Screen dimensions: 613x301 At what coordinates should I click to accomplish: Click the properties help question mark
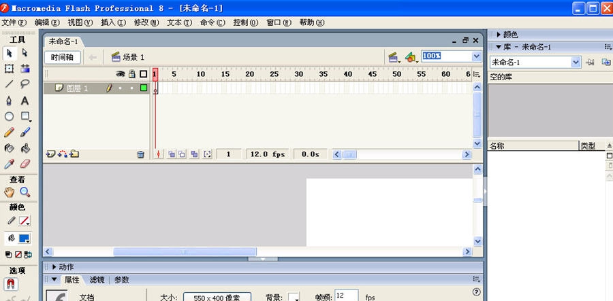476,292
